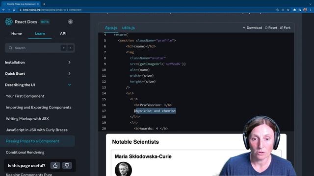The height and width of the screenshot is (176, 314).
Task: Click the 'Notable Scientists' heading
Action: [135, 142]
